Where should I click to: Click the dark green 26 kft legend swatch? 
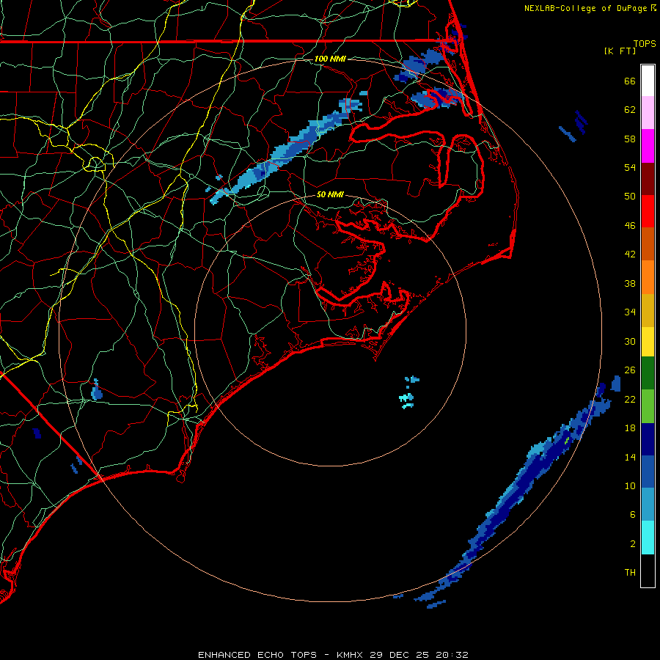tap(648, 373)
